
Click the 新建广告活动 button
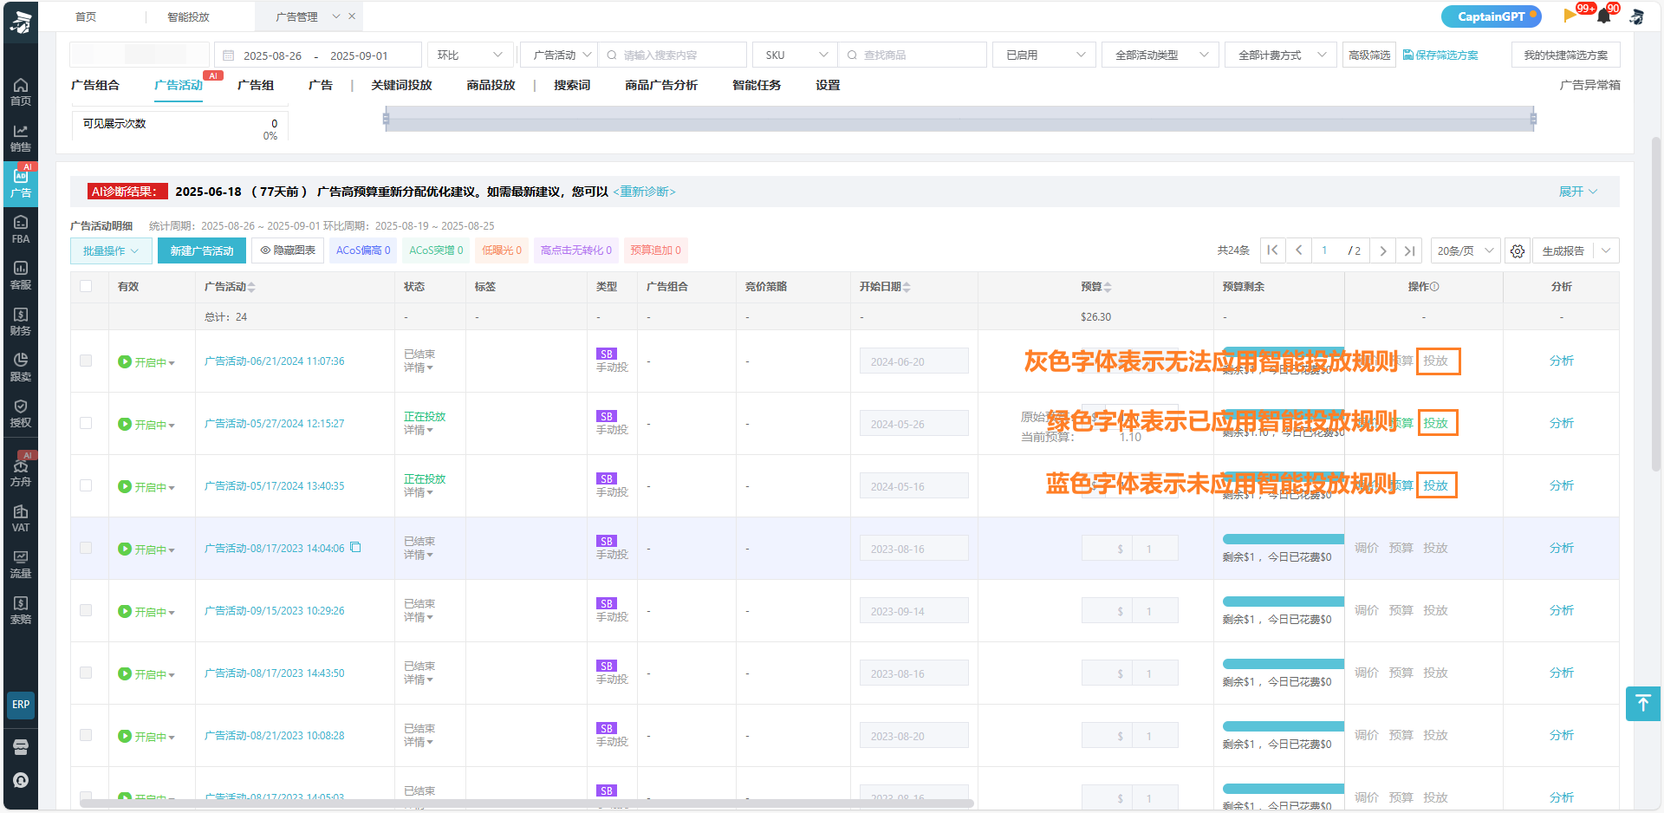[202, 250]
